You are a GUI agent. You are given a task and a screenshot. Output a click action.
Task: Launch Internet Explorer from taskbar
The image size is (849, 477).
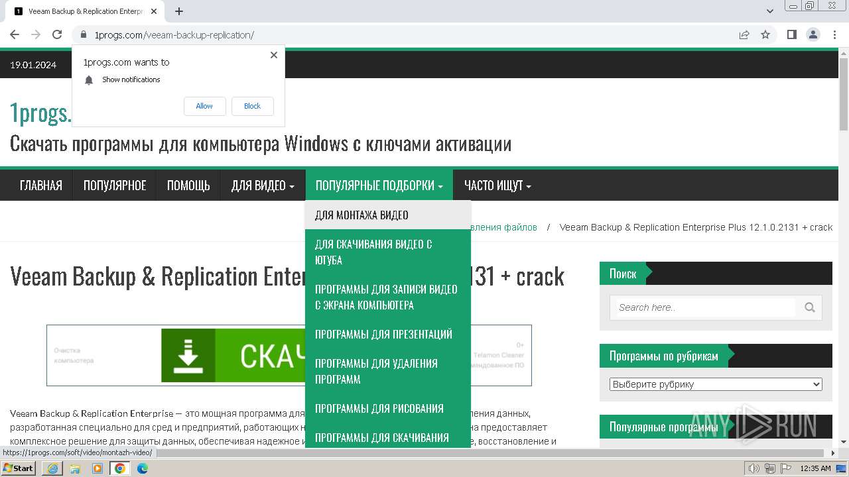click(x=52, y=468)
